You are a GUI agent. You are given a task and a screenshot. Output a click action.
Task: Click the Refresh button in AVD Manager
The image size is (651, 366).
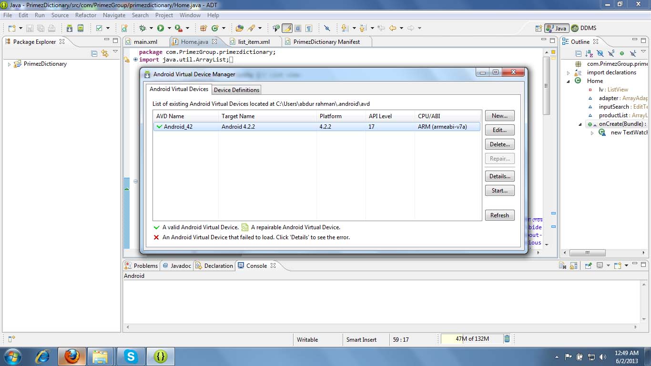[x=499, y=215]
